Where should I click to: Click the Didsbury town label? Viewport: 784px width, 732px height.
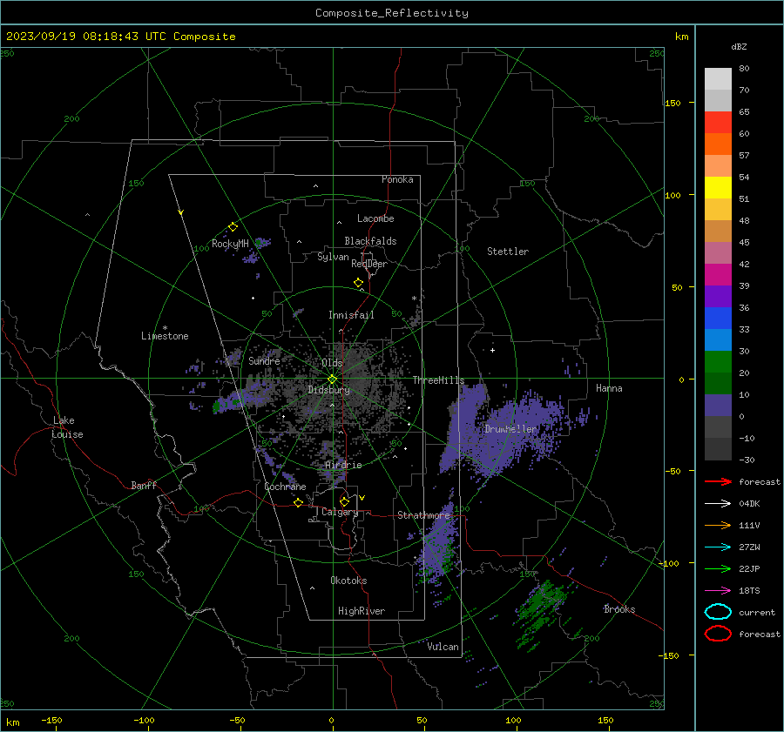coord(328,390)
